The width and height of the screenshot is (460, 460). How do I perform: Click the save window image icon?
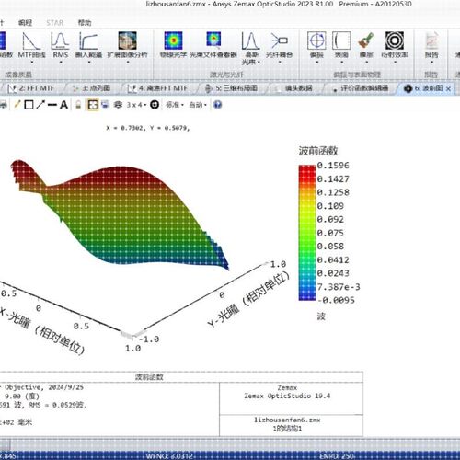(x=105, y=105)
